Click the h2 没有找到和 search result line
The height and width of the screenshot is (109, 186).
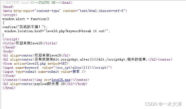pos(87,60)
